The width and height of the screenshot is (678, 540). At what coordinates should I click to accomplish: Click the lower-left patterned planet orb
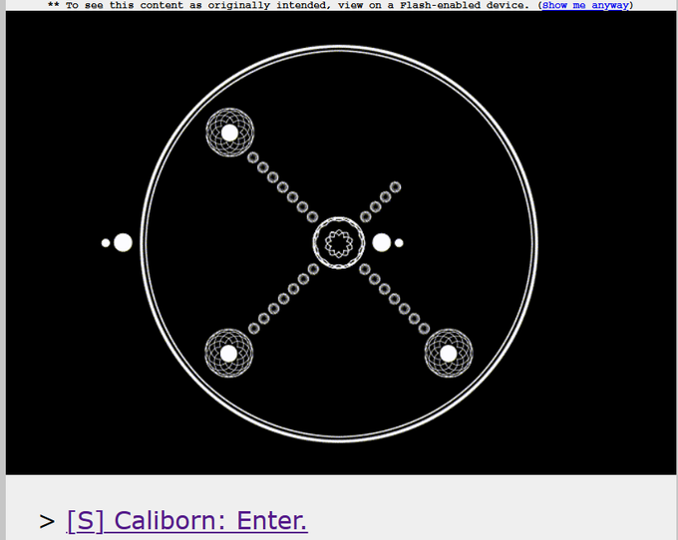228,354
